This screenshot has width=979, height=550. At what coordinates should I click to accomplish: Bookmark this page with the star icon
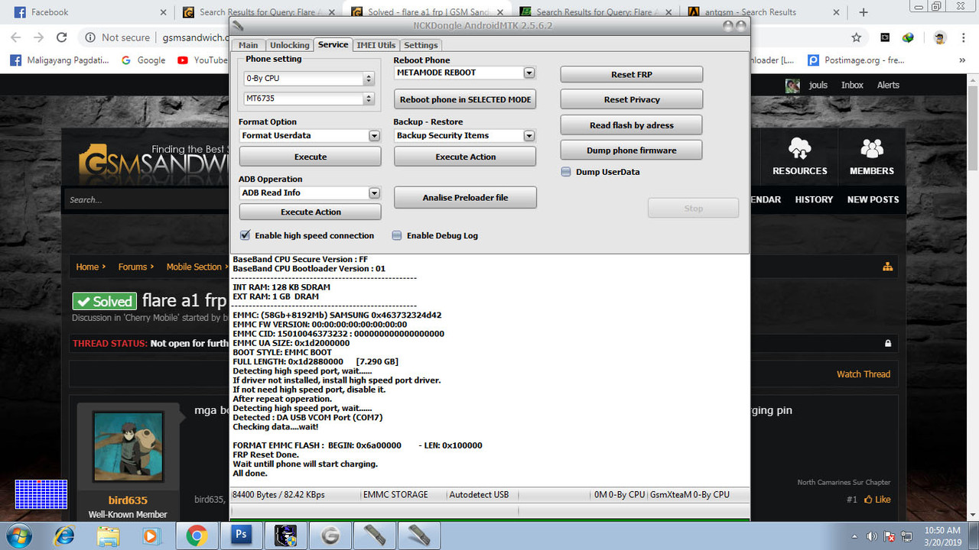pyautogui.click(x=856, y=37)
